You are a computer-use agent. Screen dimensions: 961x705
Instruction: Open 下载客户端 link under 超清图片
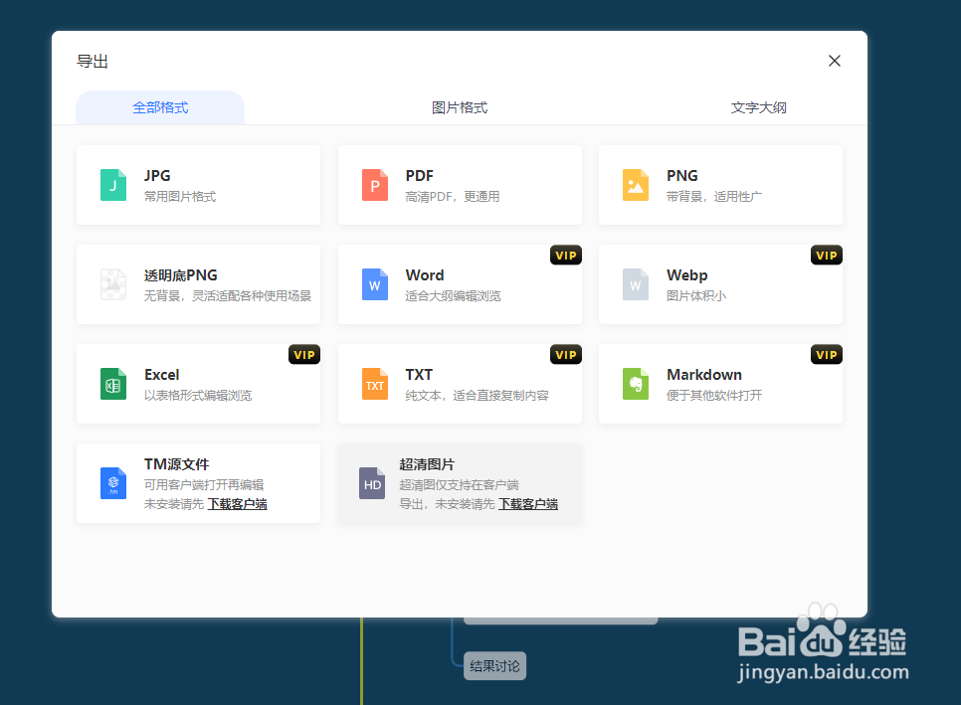[528, 504]
